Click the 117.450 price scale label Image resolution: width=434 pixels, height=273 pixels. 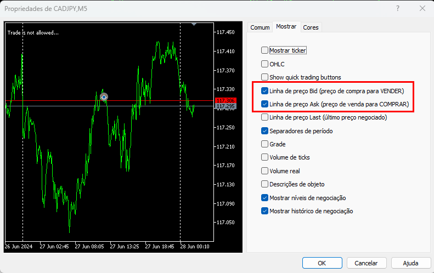pyautogui.click(x=226, y=32)
